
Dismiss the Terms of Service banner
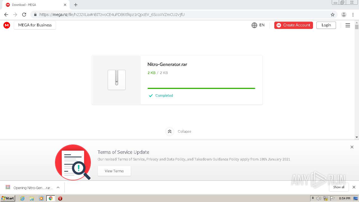[x=352, y=147]
